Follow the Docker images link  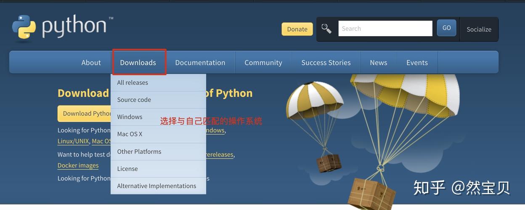click(78, 165)
